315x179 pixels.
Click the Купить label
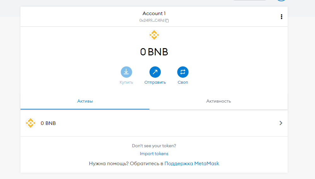tap(126, 82)
